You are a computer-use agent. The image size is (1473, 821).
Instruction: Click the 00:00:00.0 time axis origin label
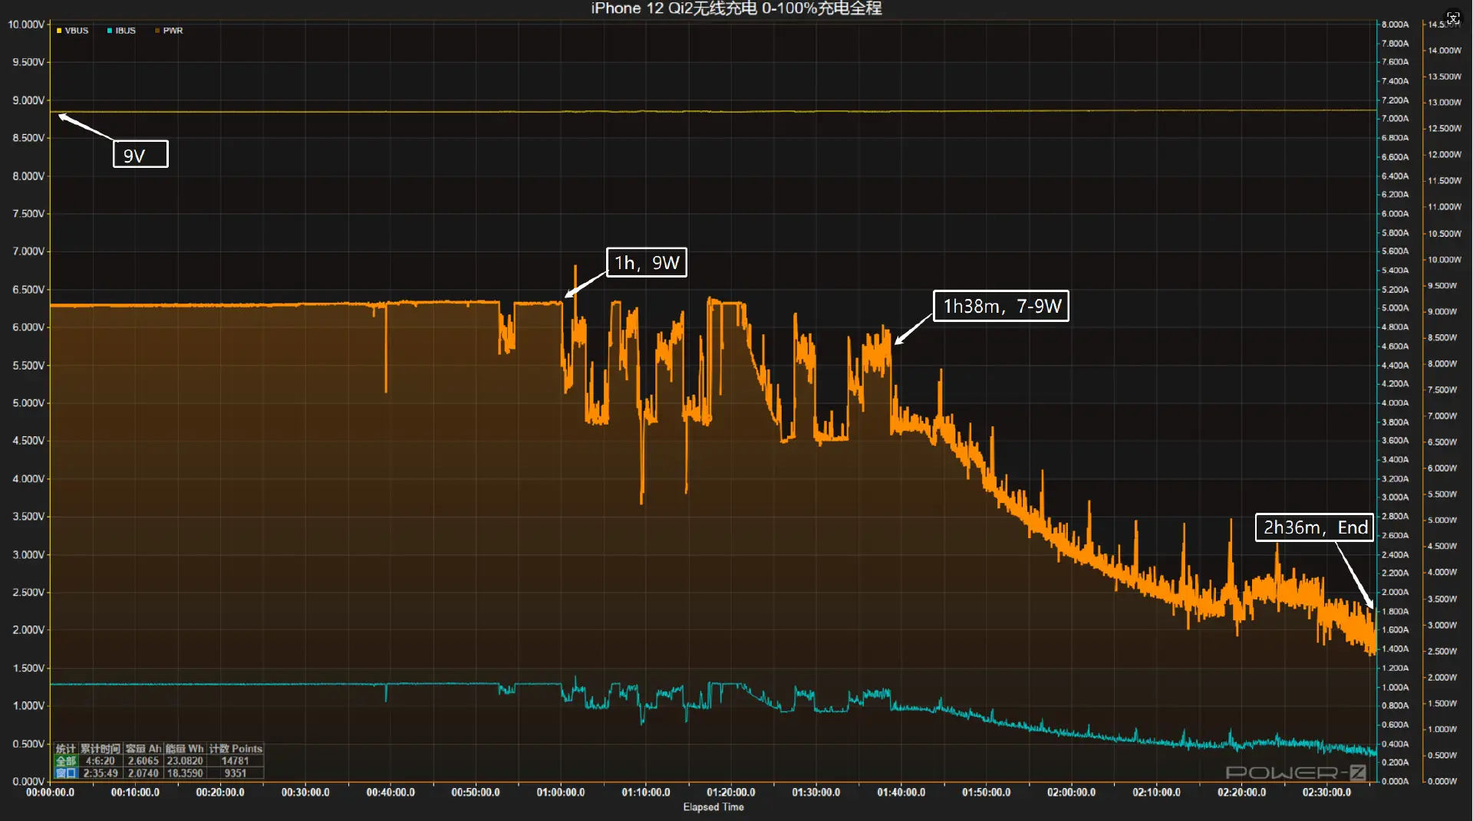point(50,793)
